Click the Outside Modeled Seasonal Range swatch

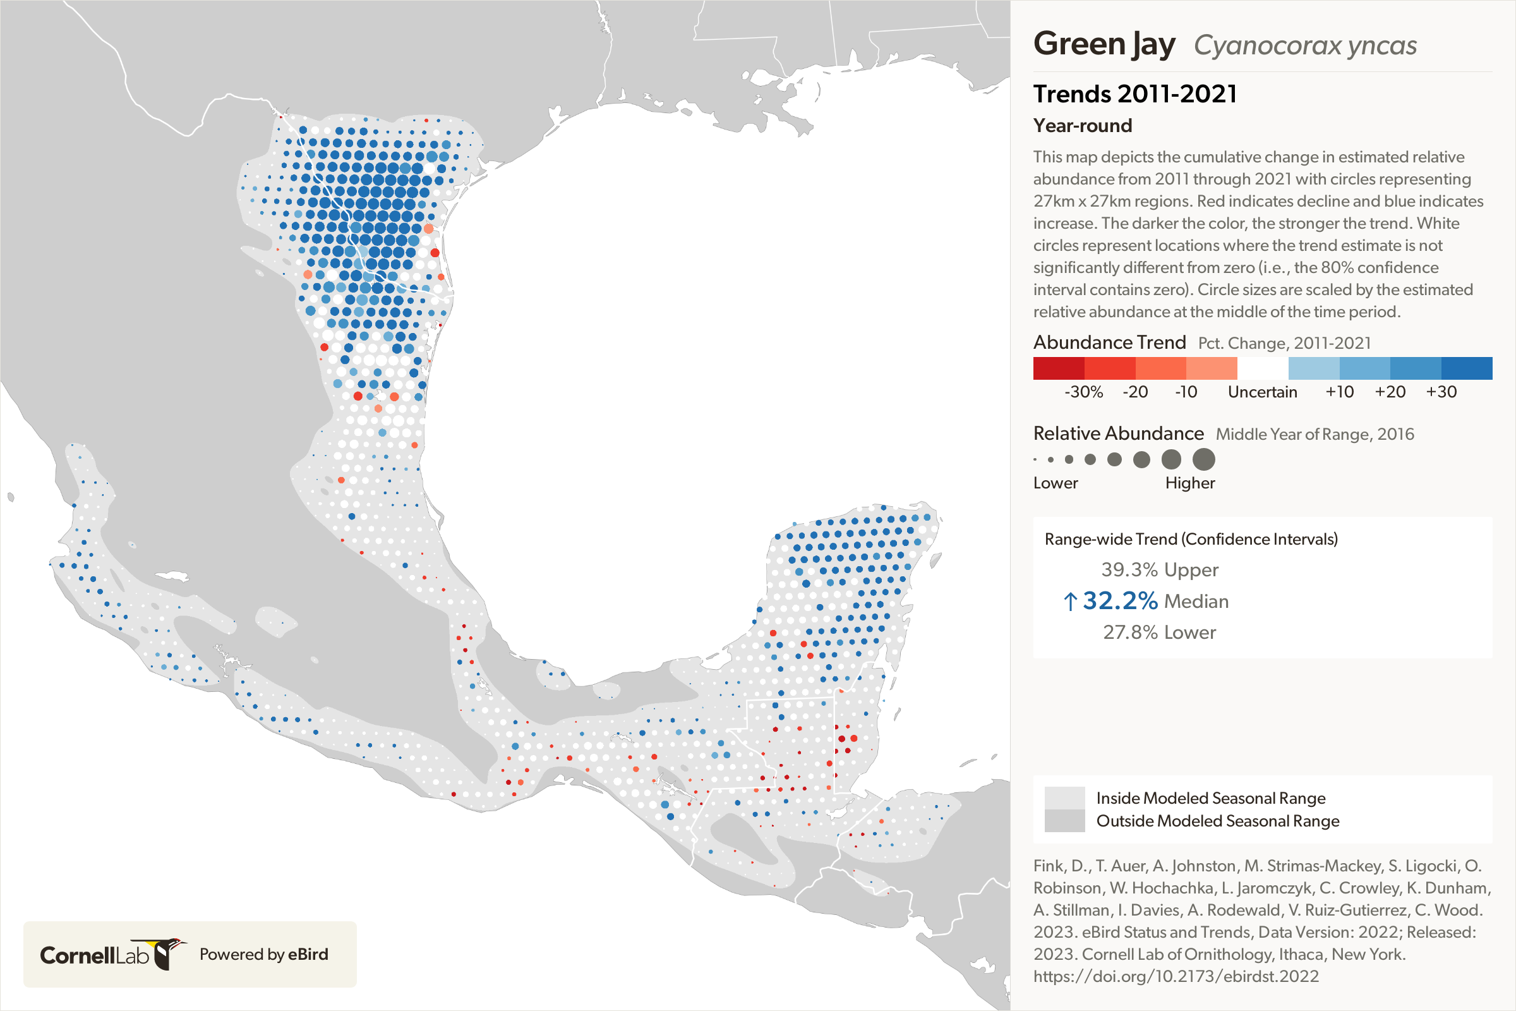[1064, 821]
